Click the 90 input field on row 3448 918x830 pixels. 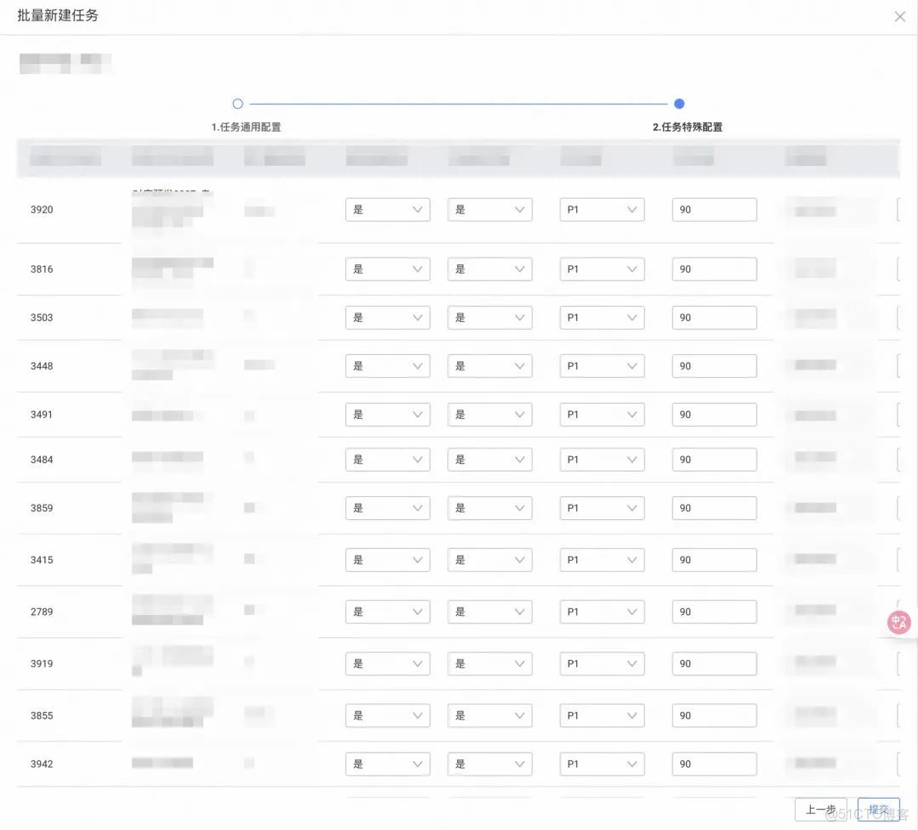click(714, 365)
